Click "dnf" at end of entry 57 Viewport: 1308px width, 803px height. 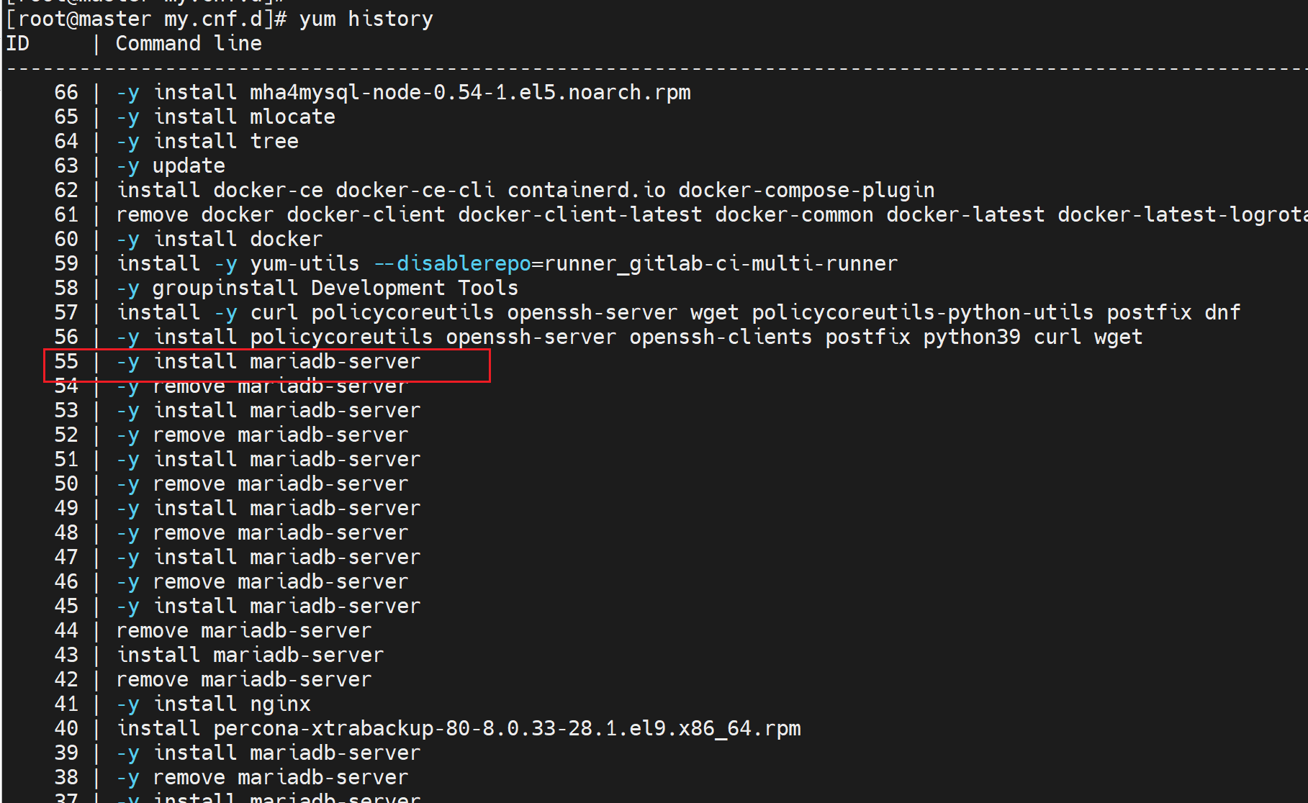1222,313
